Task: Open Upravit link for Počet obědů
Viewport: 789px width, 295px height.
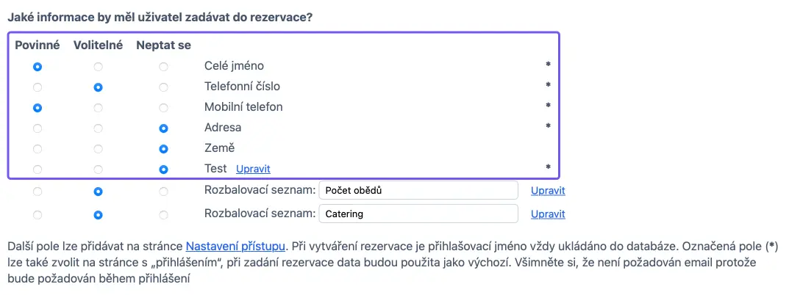Action: 548,191
